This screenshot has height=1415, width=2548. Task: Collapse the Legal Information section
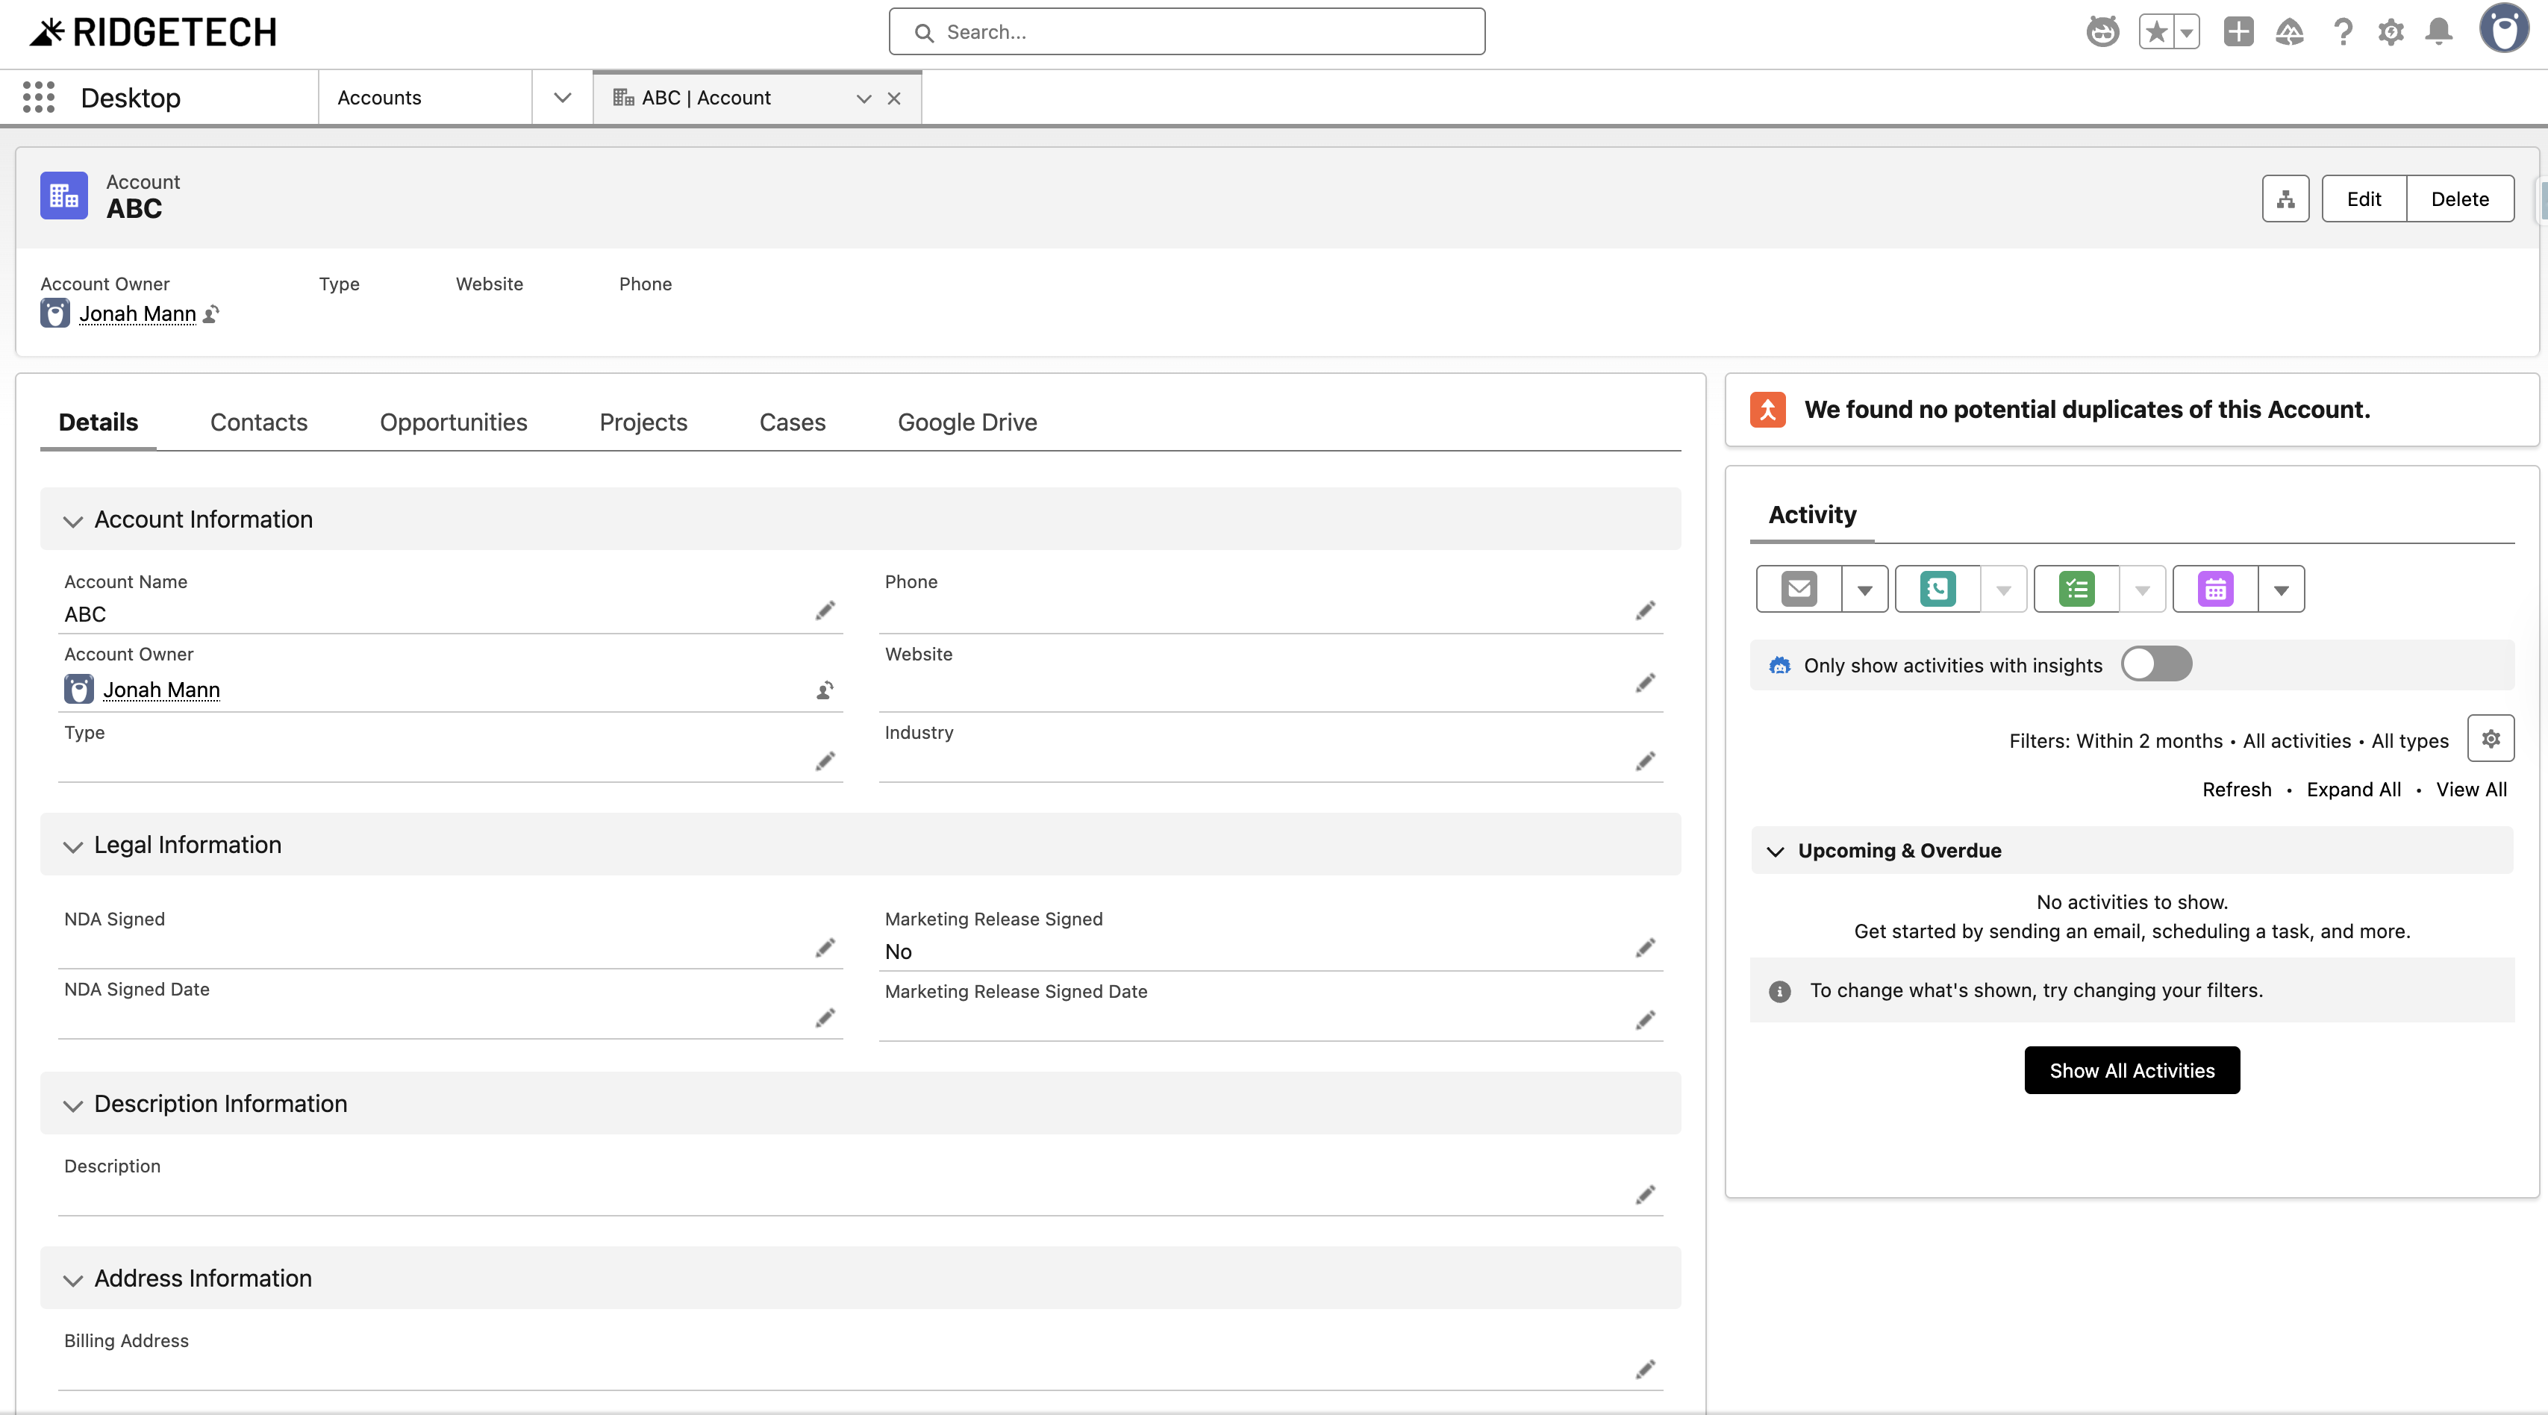pos(860,845)
